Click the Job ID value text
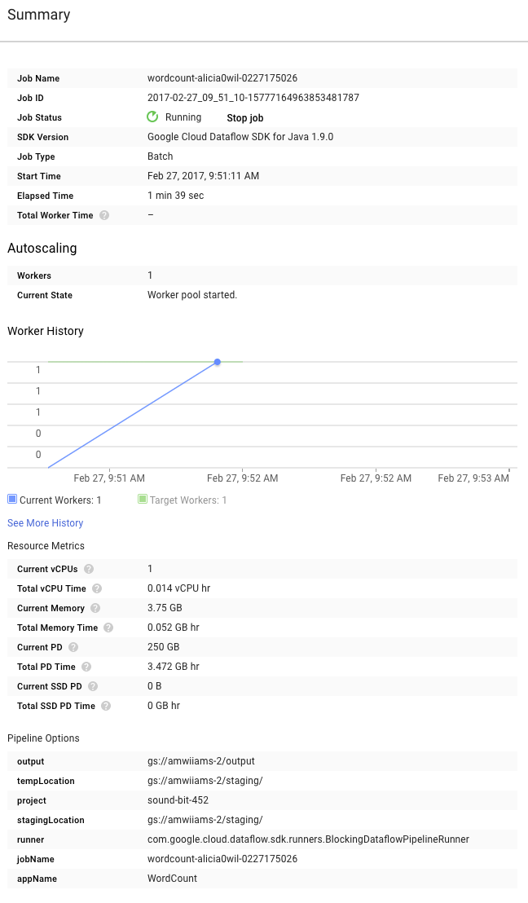The height and width of the screenshot is (903, 528). click(253, 98)
